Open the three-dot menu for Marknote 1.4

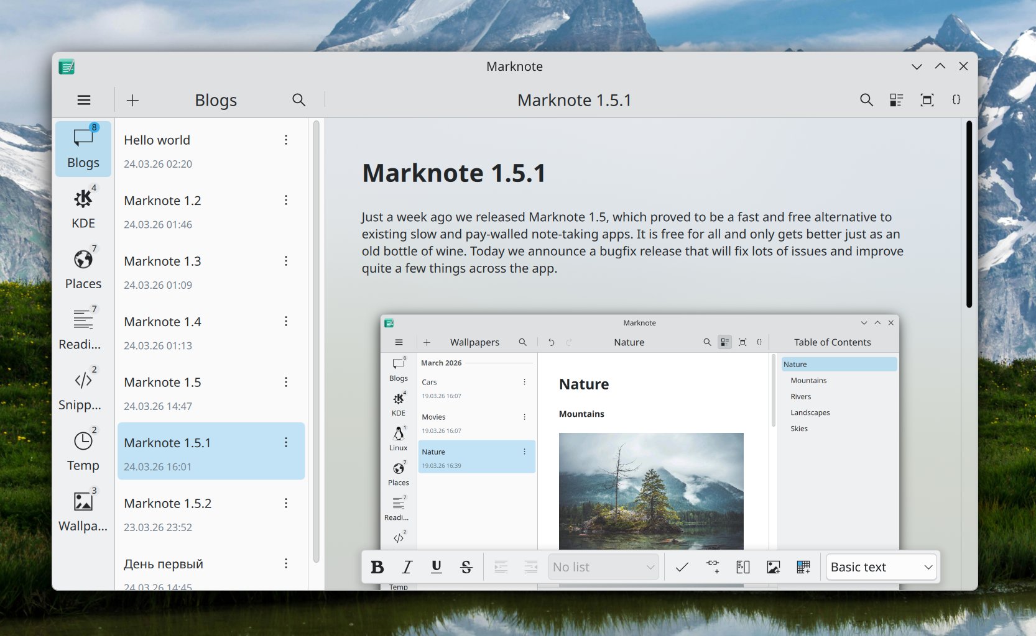[x=286, y=321]
